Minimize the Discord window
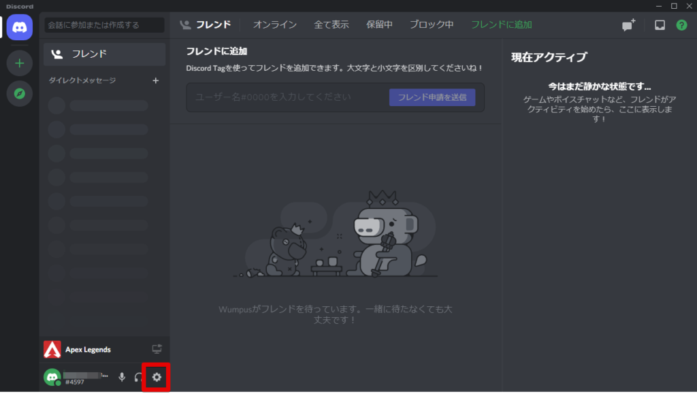697x394 pixels. click(659, 5)
